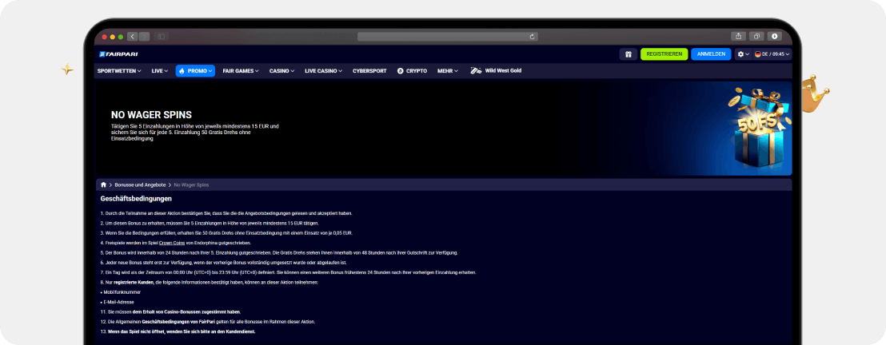Click the No Wager Spins breadcrumb
Image resolution: width=886 pixels, height=345 pixels.
tap(191, 184)
